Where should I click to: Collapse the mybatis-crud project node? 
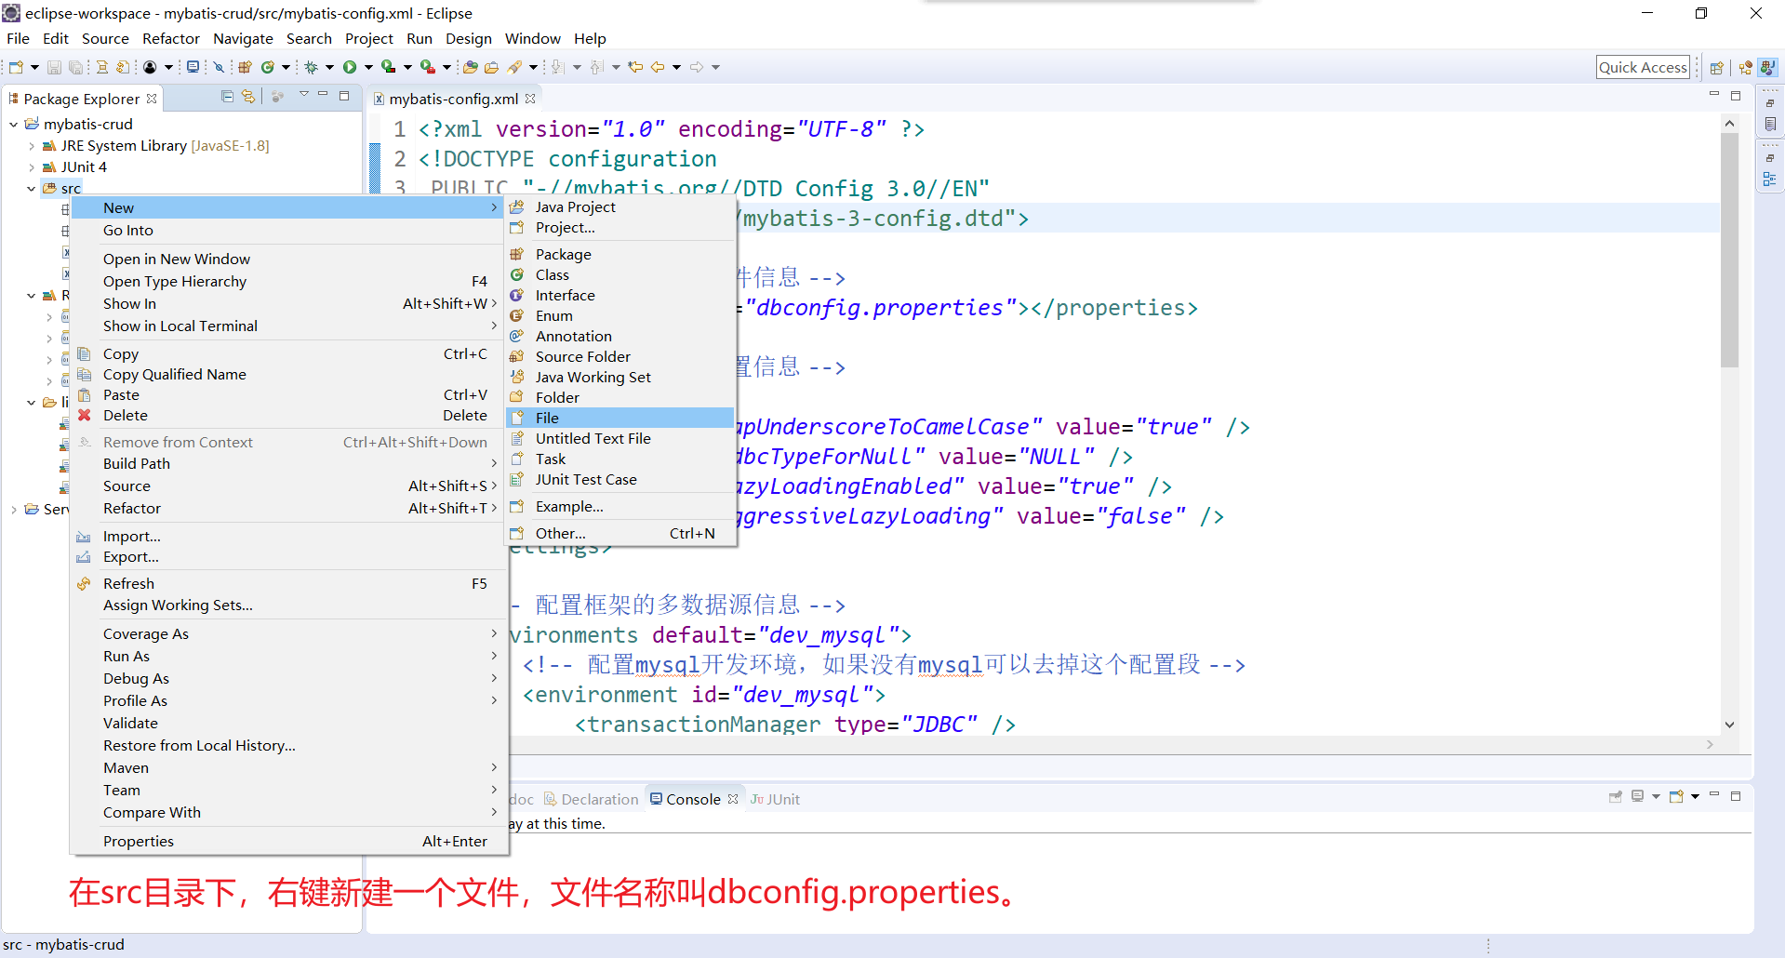coord(14,125)
